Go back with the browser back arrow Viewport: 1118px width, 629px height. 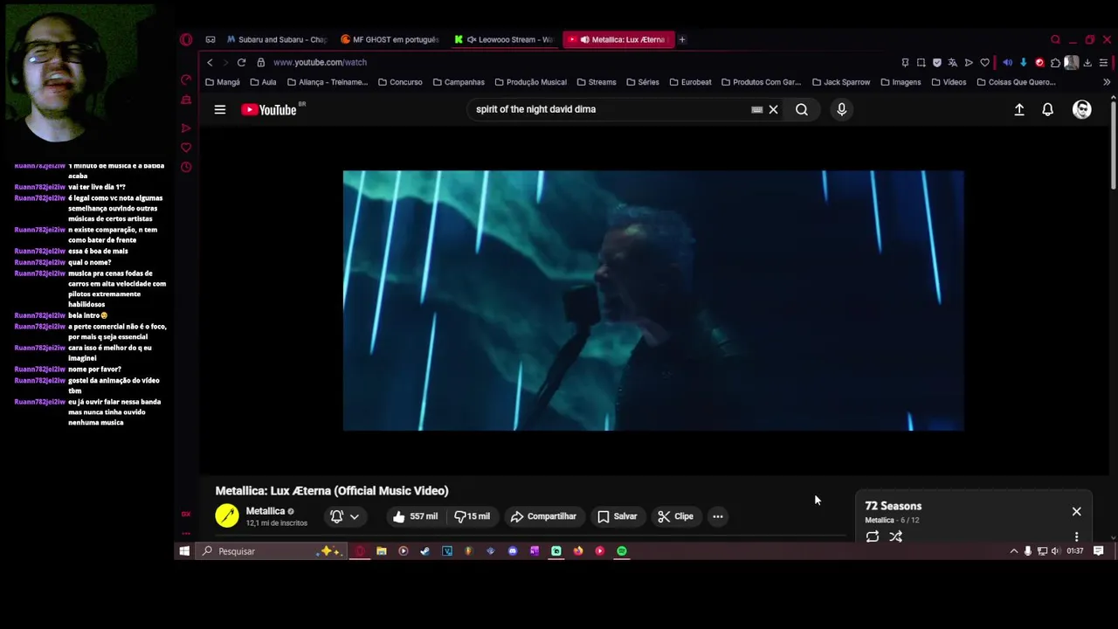point(210,62)
